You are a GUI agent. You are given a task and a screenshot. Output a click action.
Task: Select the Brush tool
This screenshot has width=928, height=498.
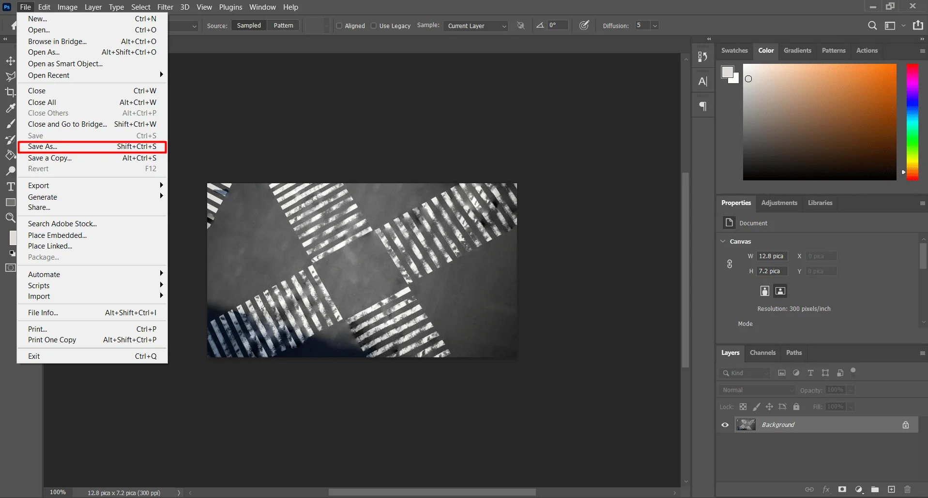coord(10,124)
